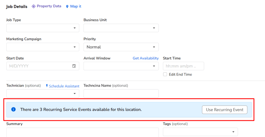Click the Map it link text
The image size is (265, 137).
(x=76, y=6)
